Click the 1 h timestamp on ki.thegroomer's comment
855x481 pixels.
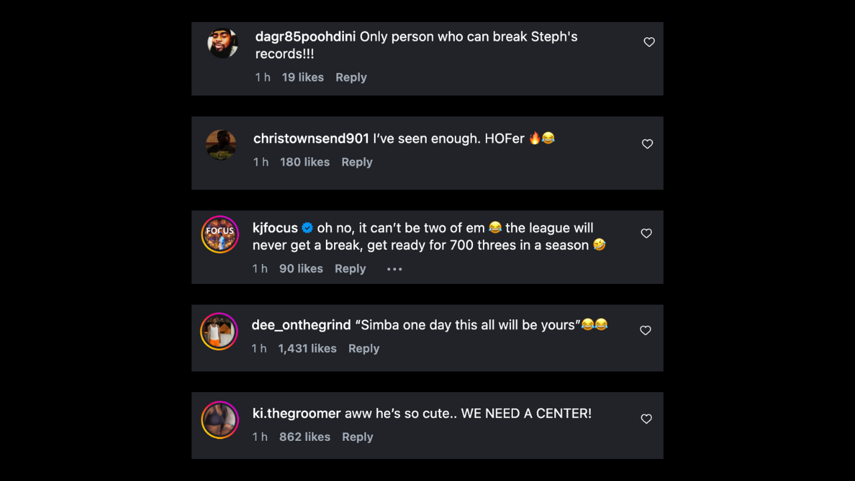tap(260, 436)
